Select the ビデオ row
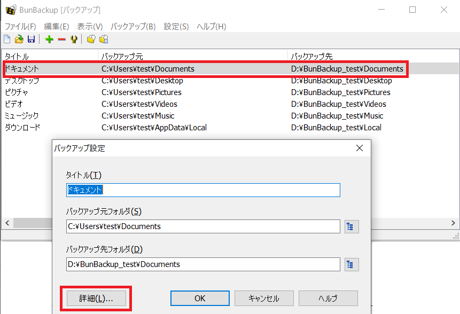This screenshot has width=460, height=314. [230, 104]
